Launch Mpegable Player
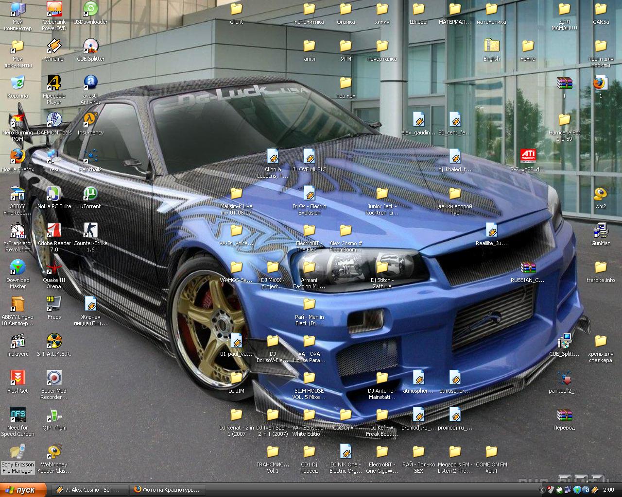 [x=54, y=90]
